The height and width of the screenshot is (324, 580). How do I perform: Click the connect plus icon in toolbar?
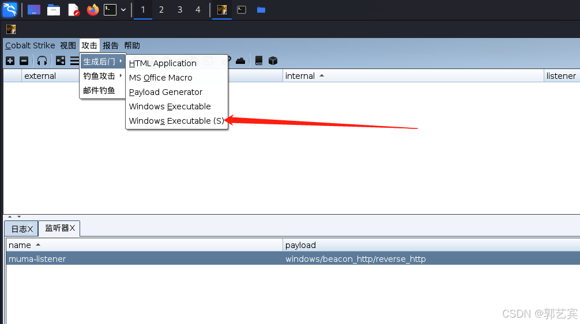click(x=10, y=61)
